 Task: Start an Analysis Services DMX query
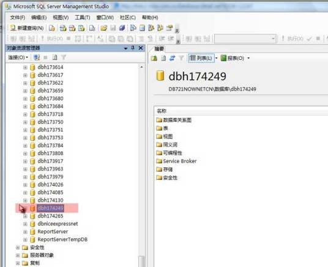[x=72, y=27]
